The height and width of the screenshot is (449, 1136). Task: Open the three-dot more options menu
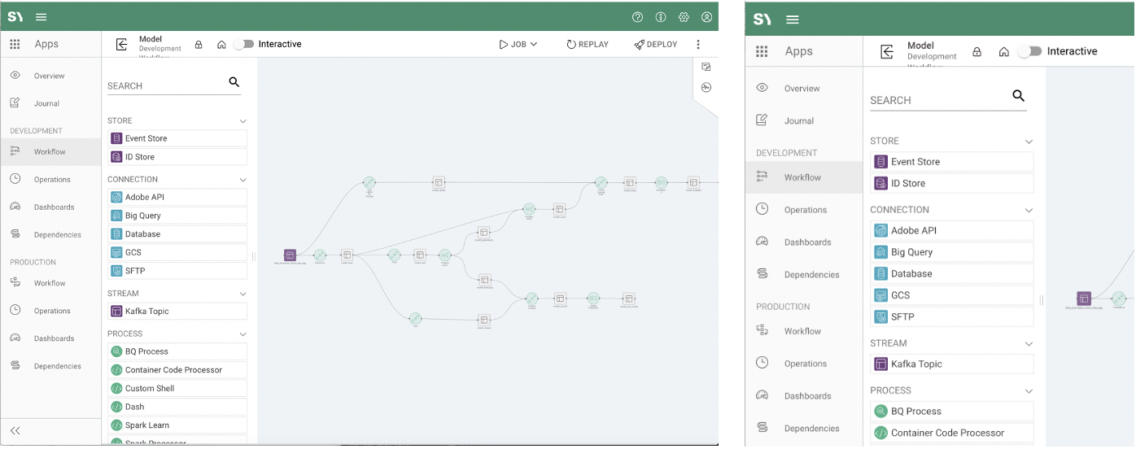click(x=698, y=45)
